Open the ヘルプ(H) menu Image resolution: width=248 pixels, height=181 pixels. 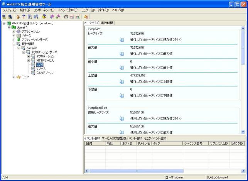(117, 10)
